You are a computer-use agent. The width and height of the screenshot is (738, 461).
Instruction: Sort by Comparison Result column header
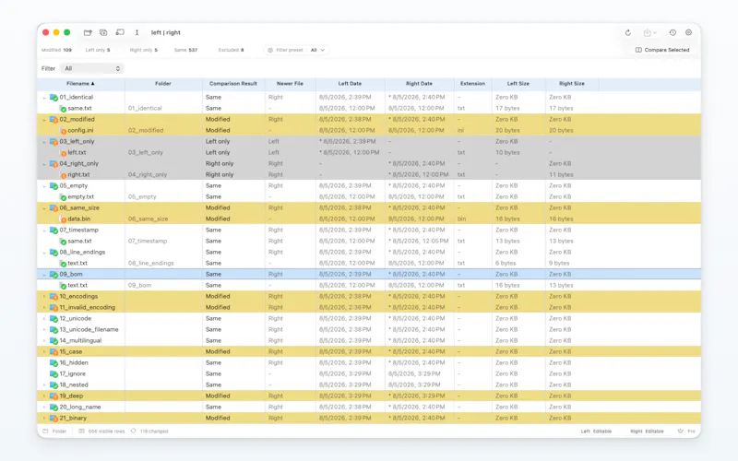[x=233, y=84]
